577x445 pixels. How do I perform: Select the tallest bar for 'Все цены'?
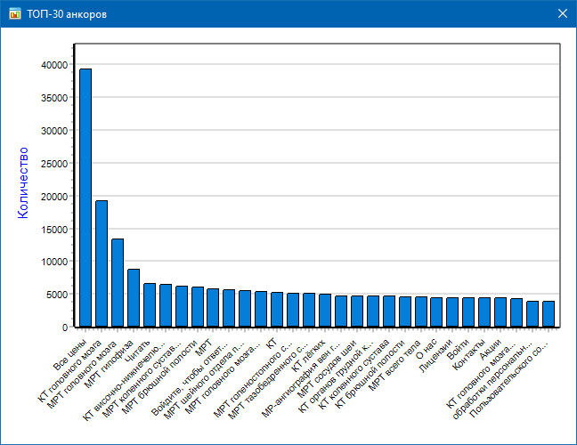coord(85,198)
